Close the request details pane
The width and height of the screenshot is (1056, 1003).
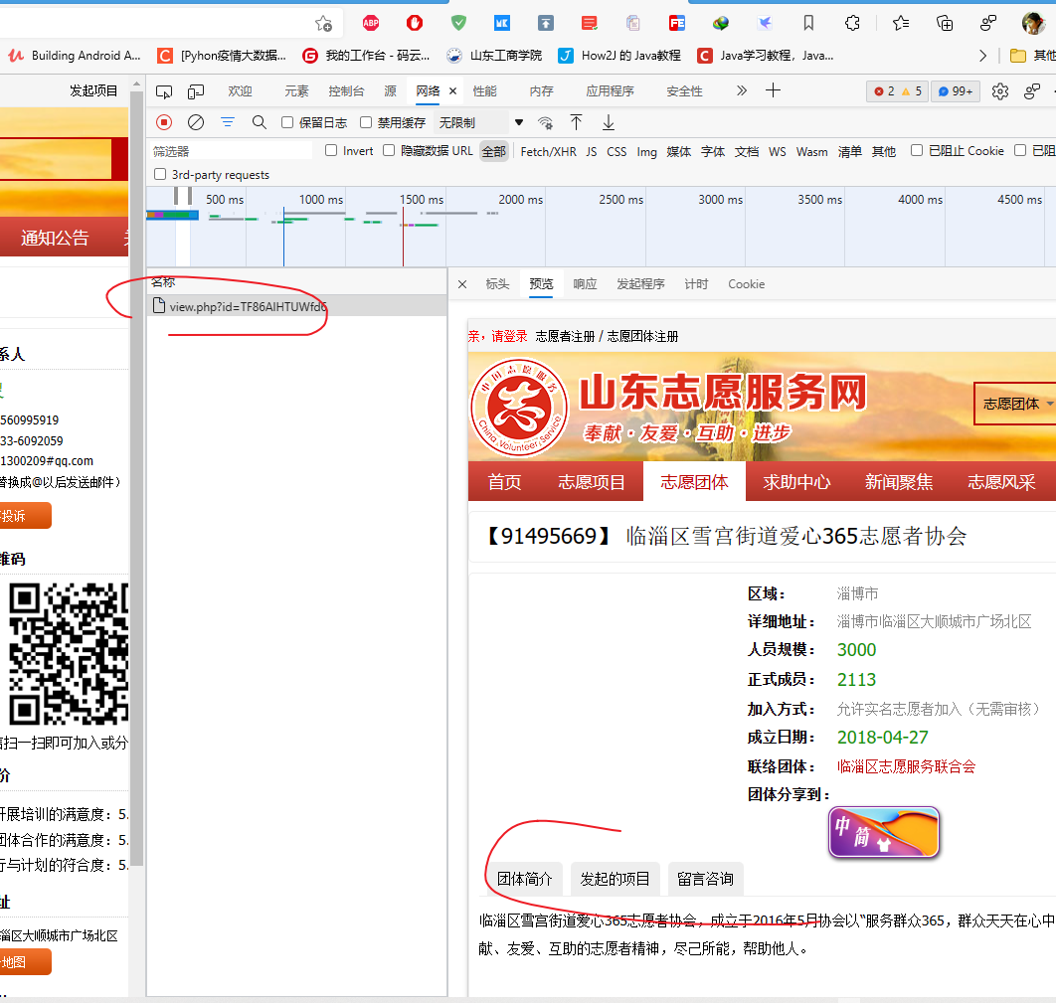coord(462,284)
